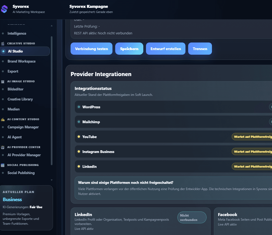Go to Export in the sidebar
This screenshot has height=235, width=272.
click(x=13, y=71)
